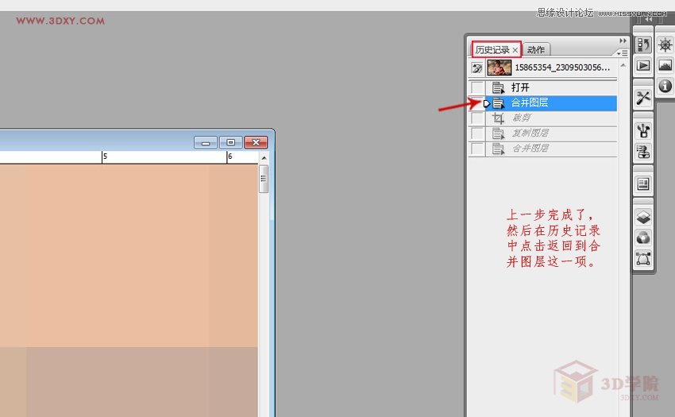
Task: Open the Layers panel icon
Action: coord(643,217)
